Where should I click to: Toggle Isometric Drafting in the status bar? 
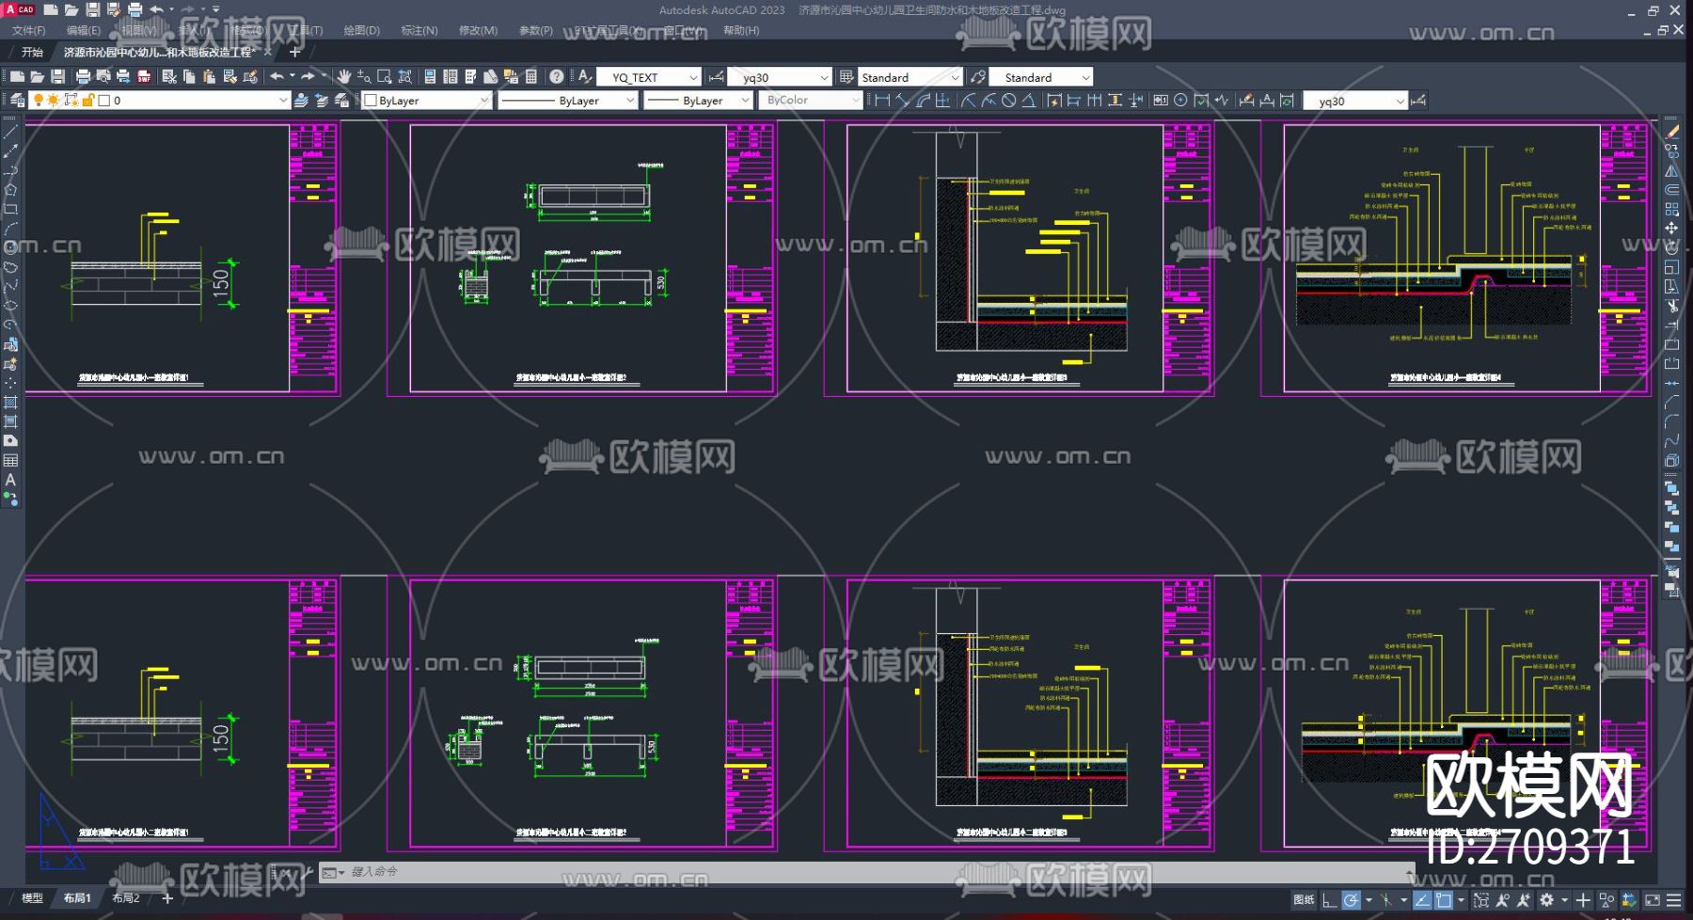(1386, 900)
